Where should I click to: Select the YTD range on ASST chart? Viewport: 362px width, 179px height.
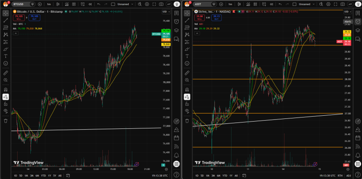click(x=225, y=175)
